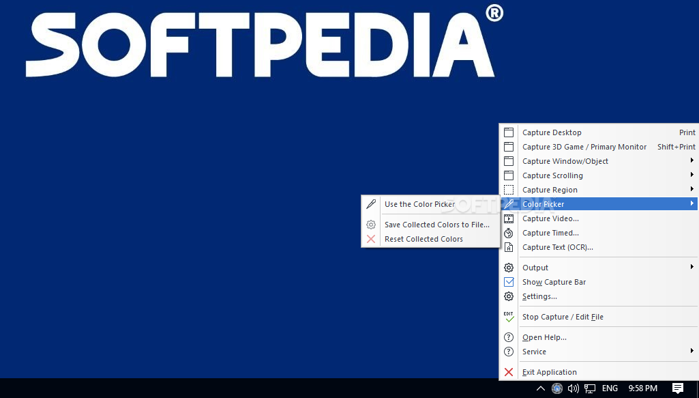Open the Action Center notifications icon
Screen dimensions: 699x398
tap(678, 388)
